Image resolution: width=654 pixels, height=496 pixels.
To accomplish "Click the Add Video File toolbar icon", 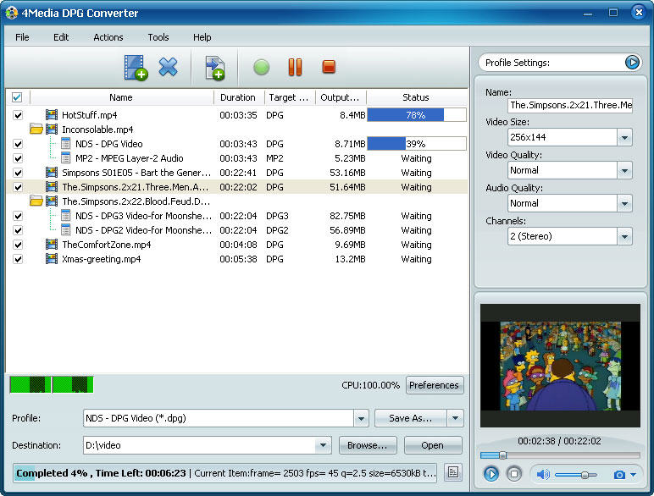I will click(x=136, y=68).
